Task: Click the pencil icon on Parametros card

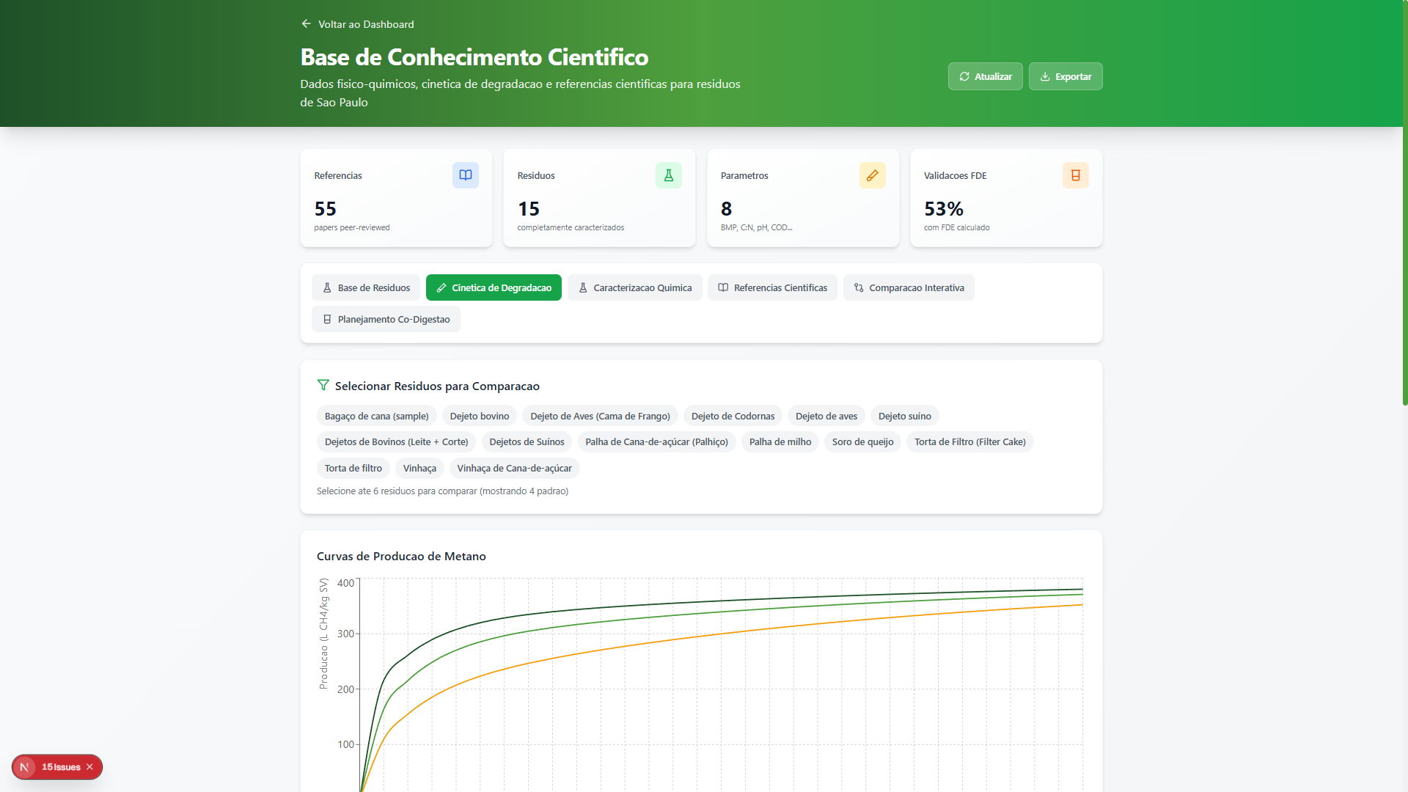Action: pos(872,175)
